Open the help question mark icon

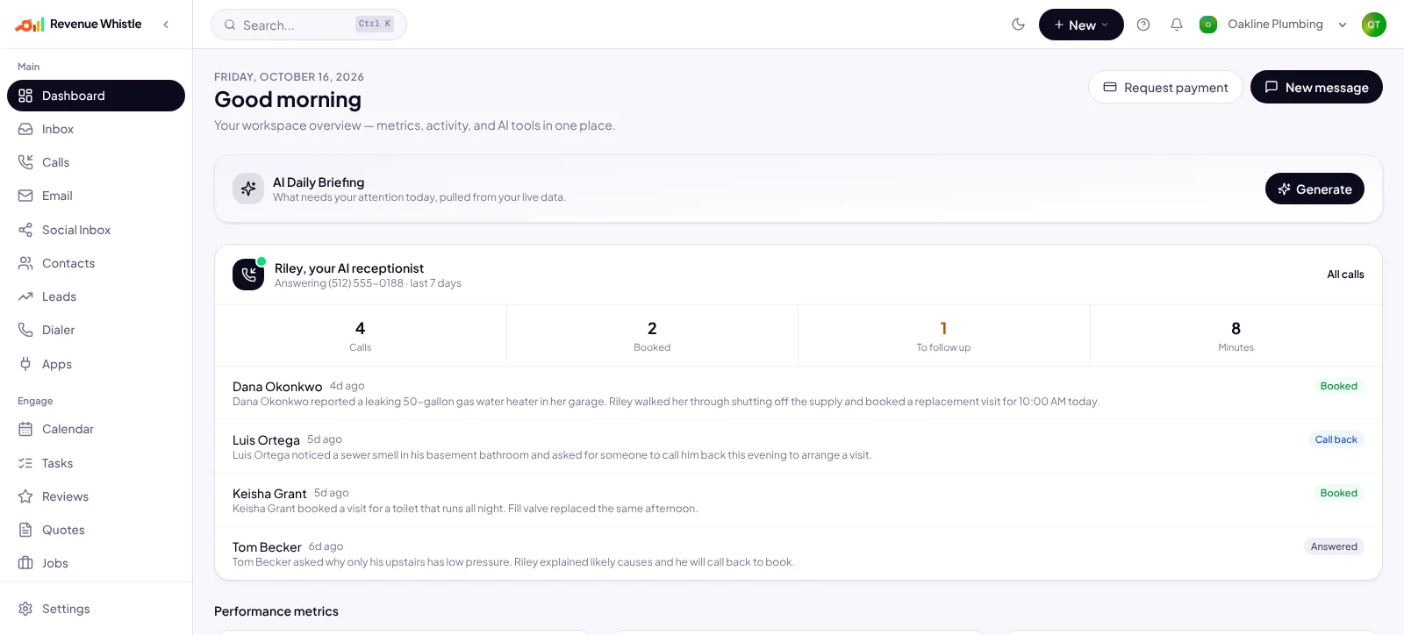(1143, 25)
